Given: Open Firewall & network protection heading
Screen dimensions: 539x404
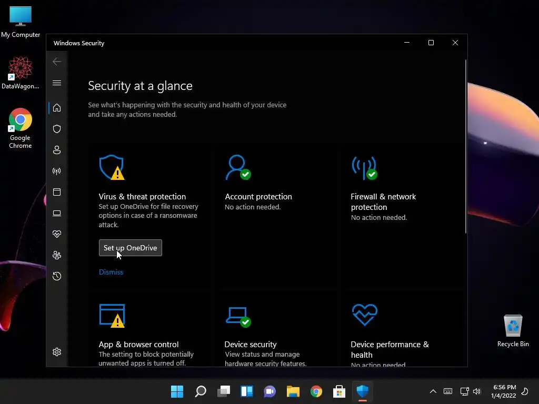Looking at the screenshot, I should [383, 201].
